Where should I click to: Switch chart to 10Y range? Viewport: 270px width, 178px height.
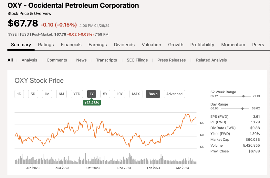(120, 94)
